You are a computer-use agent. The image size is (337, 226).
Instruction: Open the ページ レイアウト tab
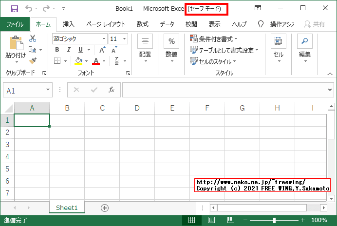click(x=106, y=24)
